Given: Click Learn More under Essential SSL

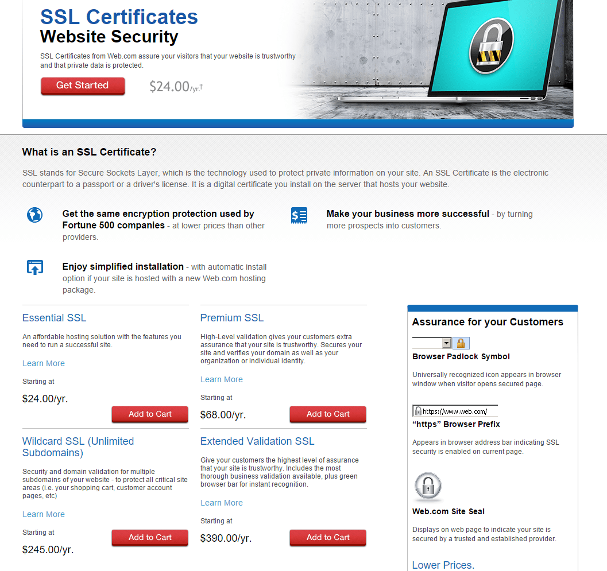Looking at the screenshot, I should pos(44,364).
